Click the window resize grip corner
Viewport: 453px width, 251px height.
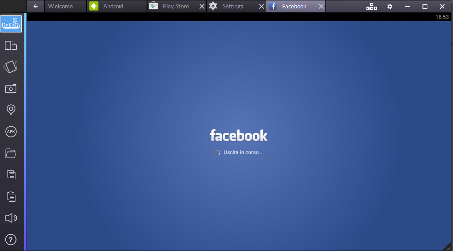(448, 247)
